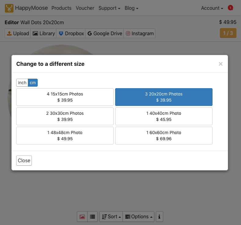Click the Upload button
This screenshot has height=225, width=241.
click(18, 33)
